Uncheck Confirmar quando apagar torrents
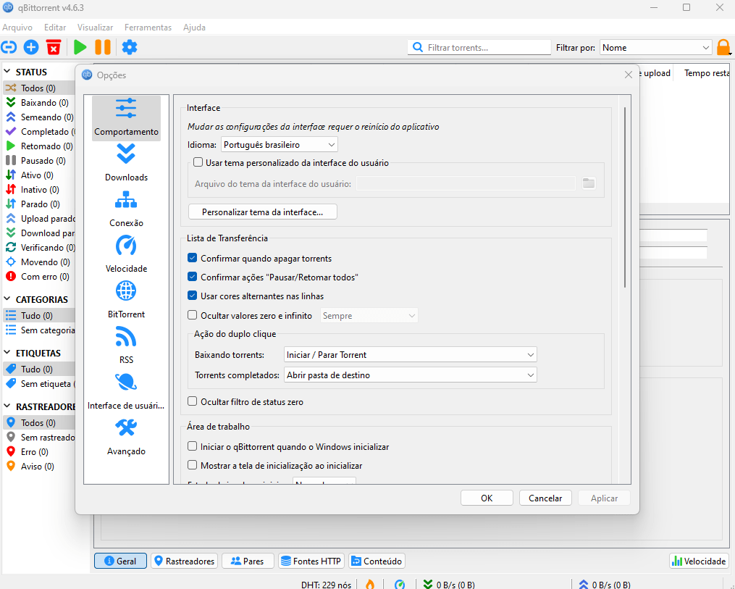The image size is (735, 589). click(192, 259)
